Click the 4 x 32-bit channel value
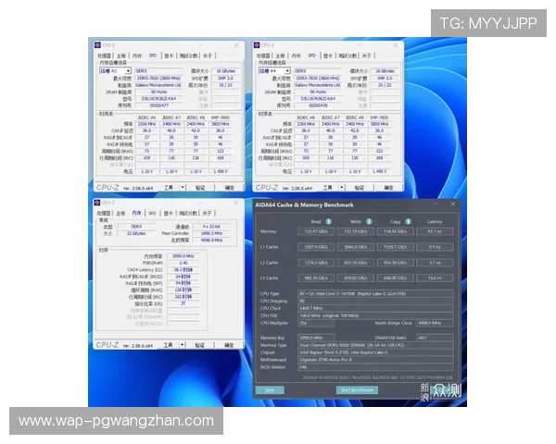 point(211,227)
